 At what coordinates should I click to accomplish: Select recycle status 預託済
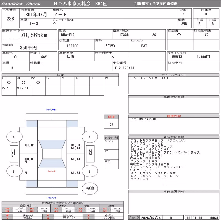pyautogui.click(x=177, y=57)
